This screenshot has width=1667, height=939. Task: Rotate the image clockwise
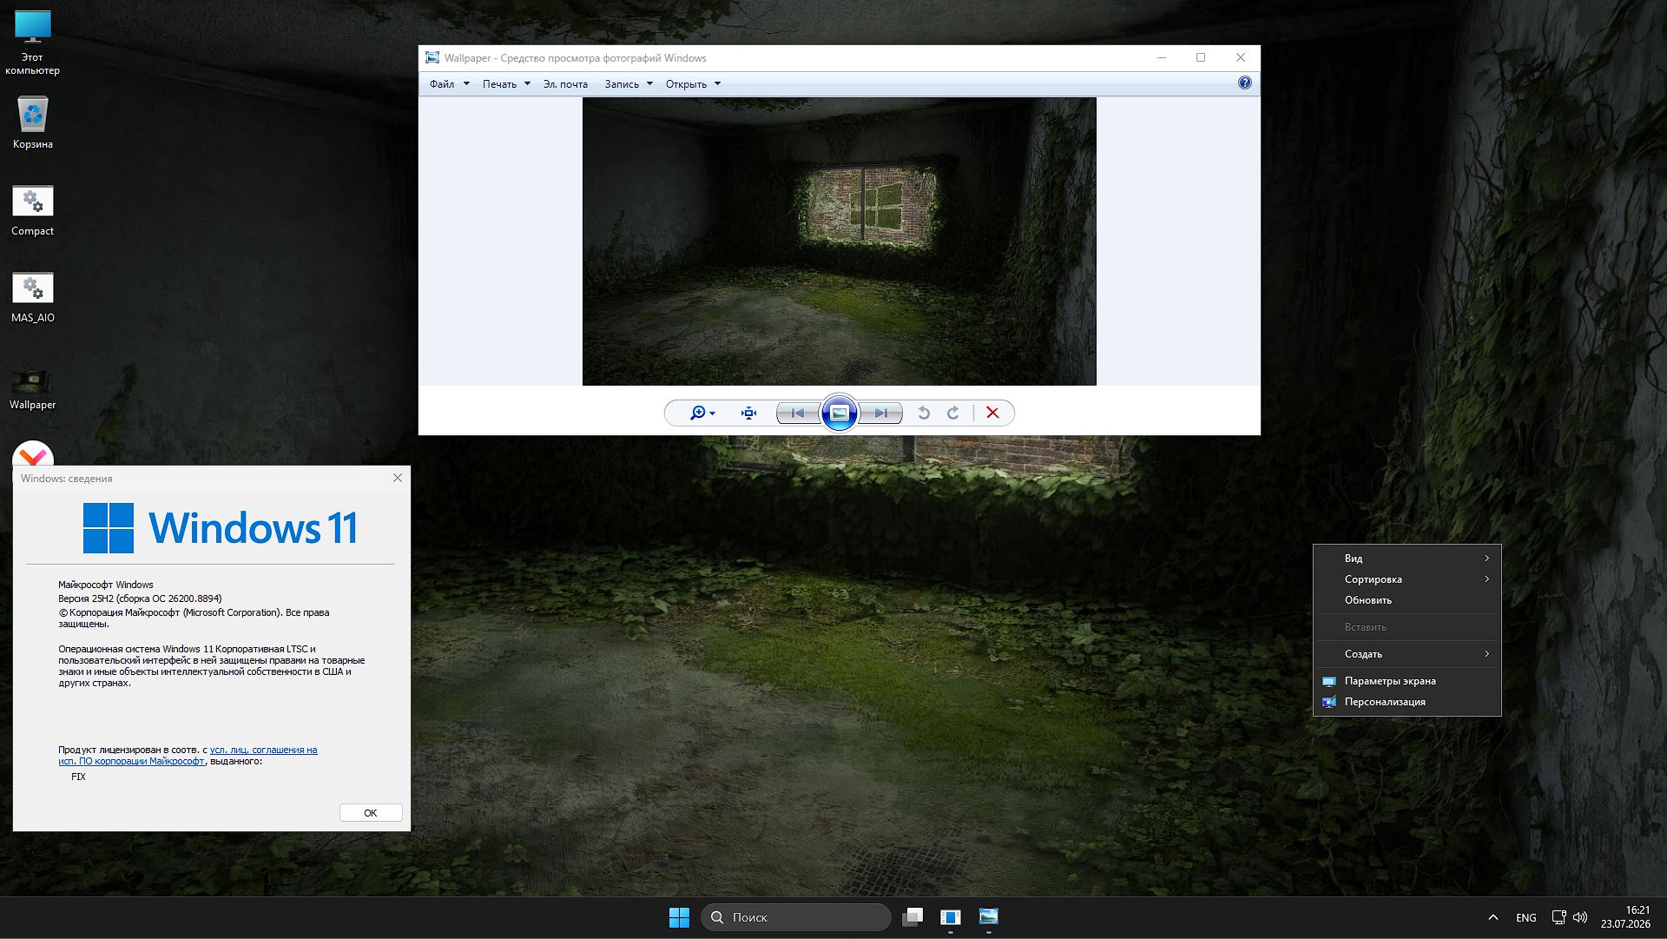(953, 413)
